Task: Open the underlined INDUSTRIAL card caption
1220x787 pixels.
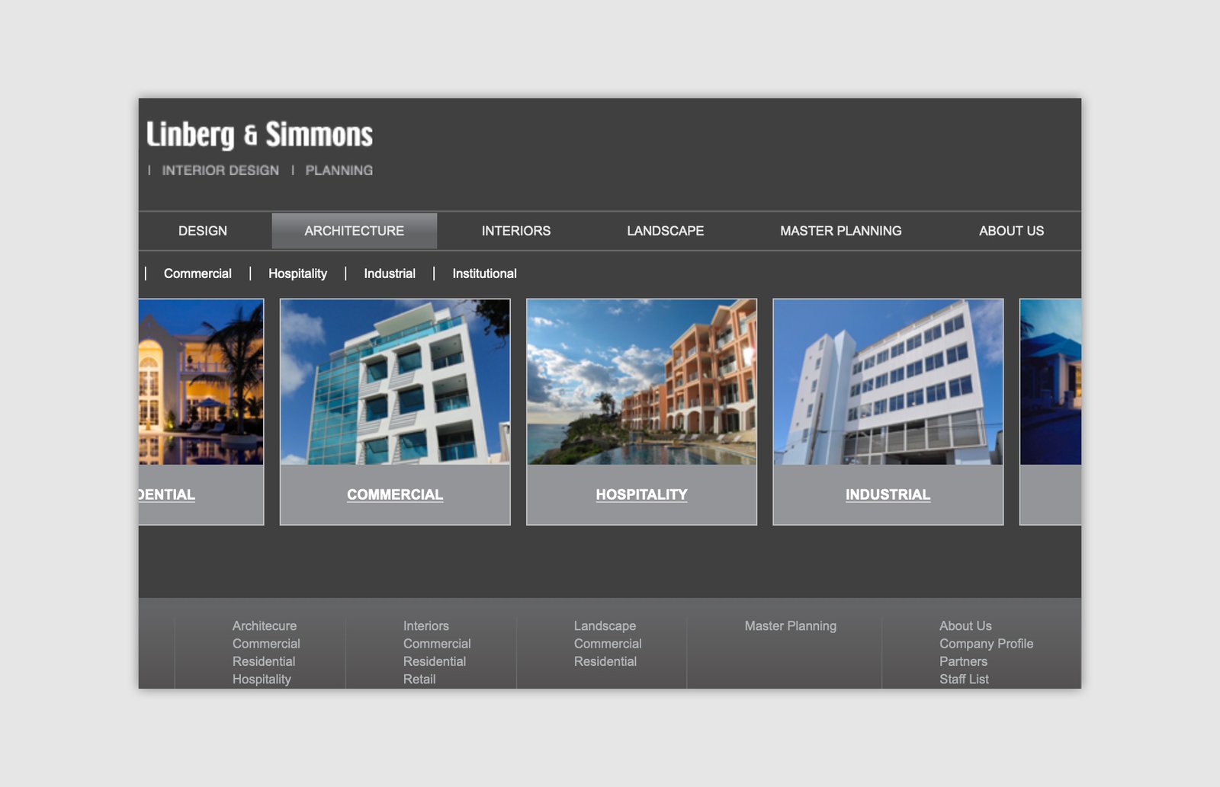Action: [888, 494]
